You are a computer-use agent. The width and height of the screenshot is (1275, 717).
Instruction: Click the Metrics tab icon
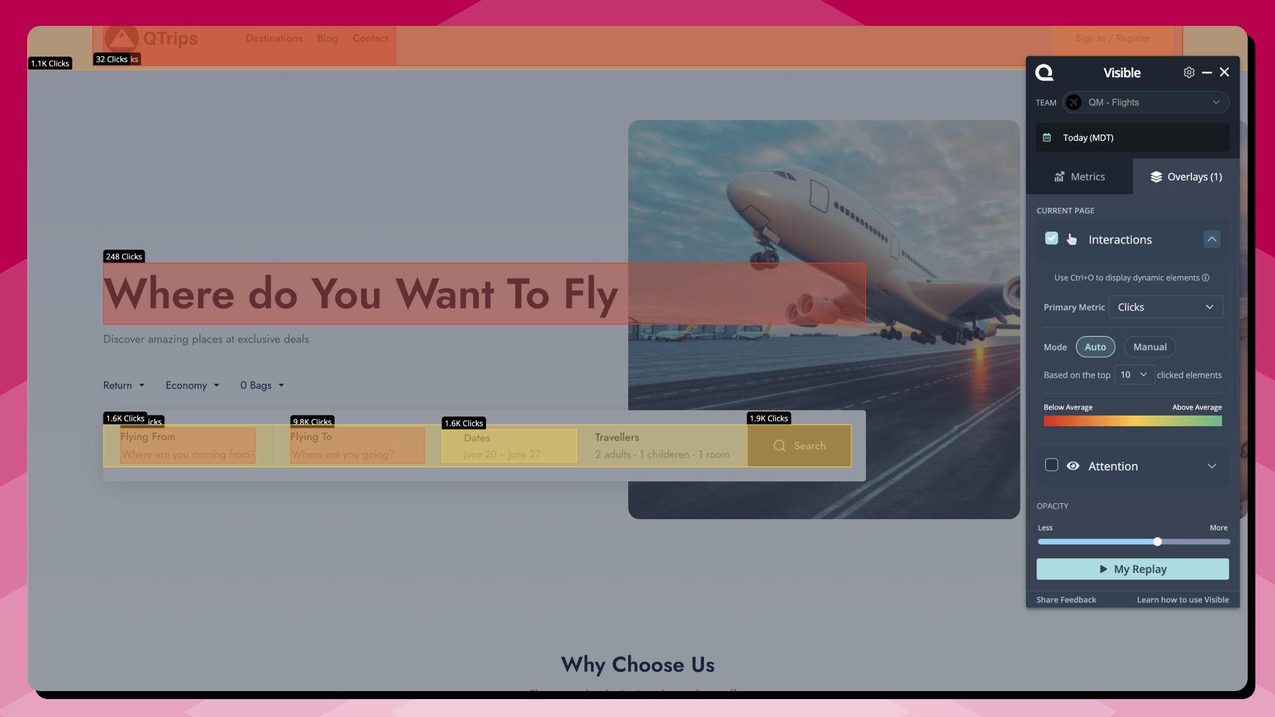coord(1060,176)
